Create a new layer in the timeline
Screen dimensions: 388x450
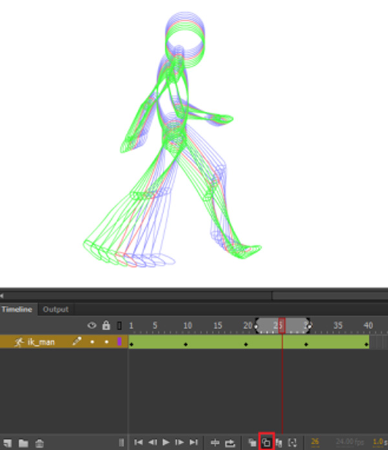click(x=8, y=443)
